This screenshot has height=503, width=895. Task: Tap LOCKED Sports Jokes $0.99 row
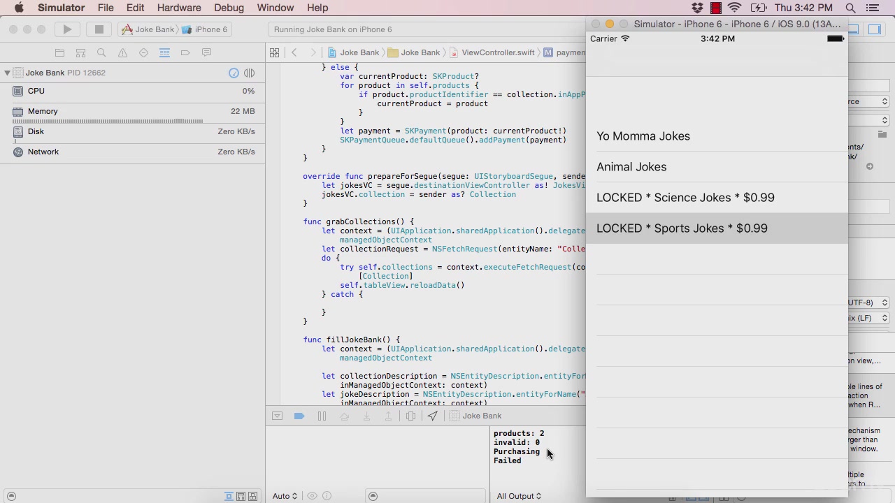click(x=717, y=228)
